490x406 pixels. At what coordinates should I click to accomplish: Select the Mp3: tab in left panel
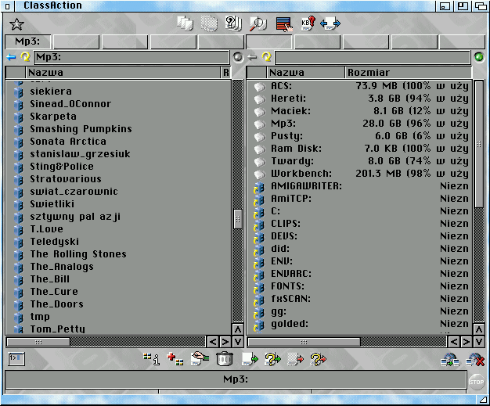pos(27,42)
